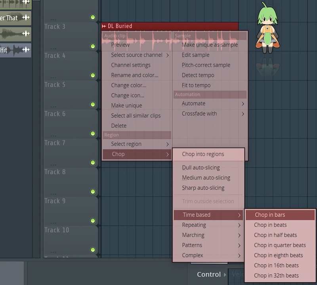
Task: Click the arrow icon next to Control
Action: coord(225,275)
